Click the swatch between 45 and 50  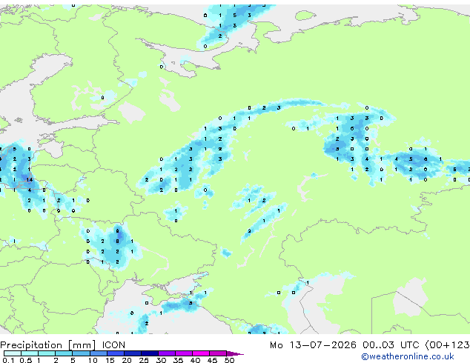pyautogui.click(x=218, y=353)
